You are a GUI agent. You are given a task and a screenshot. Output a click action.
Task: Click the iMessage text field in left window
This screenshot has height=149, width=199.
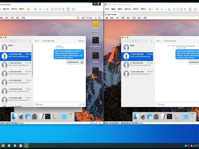point(56,104)
